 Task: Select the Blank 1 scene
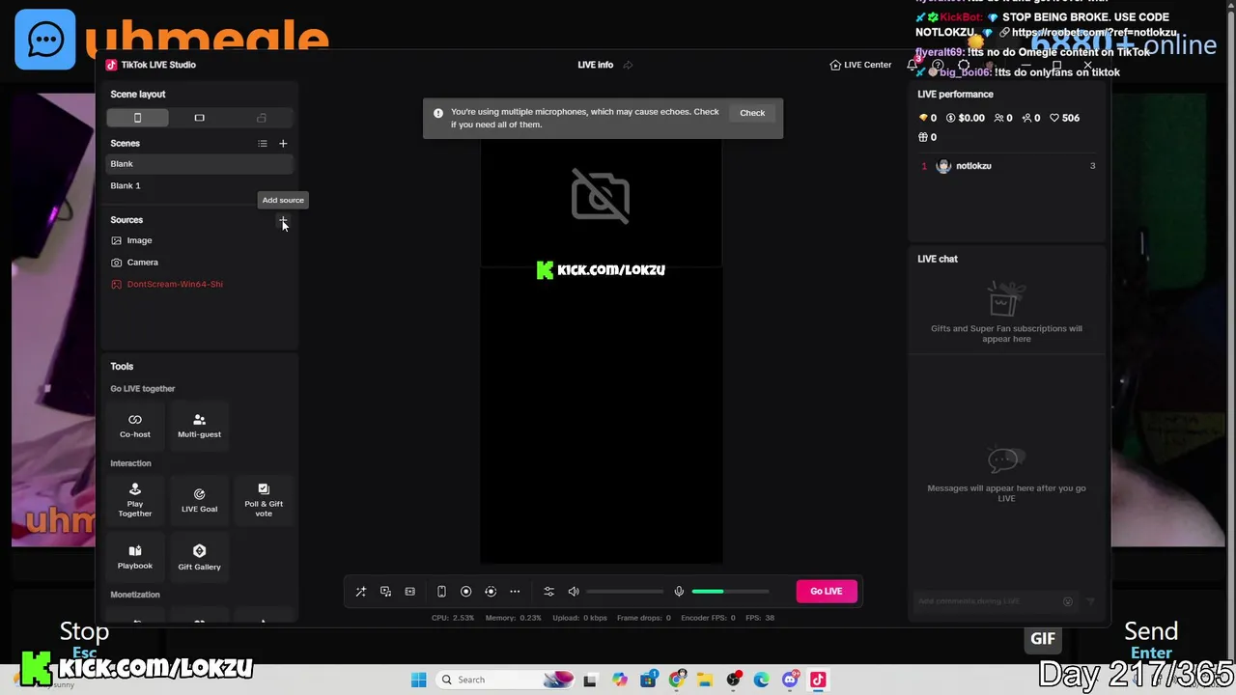point(199,185)
